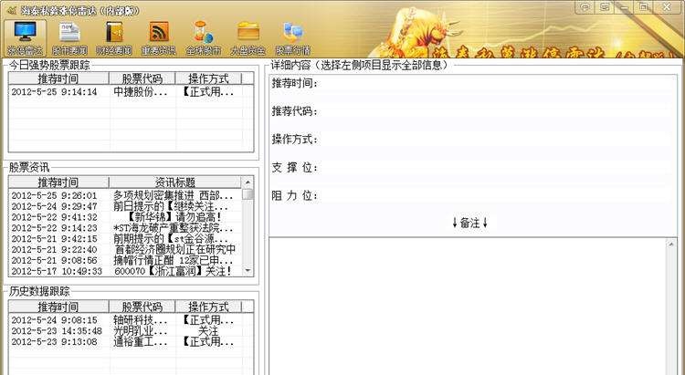
Task: Select news row 前日提示的【继续关注...
Action: pos(125,206)
